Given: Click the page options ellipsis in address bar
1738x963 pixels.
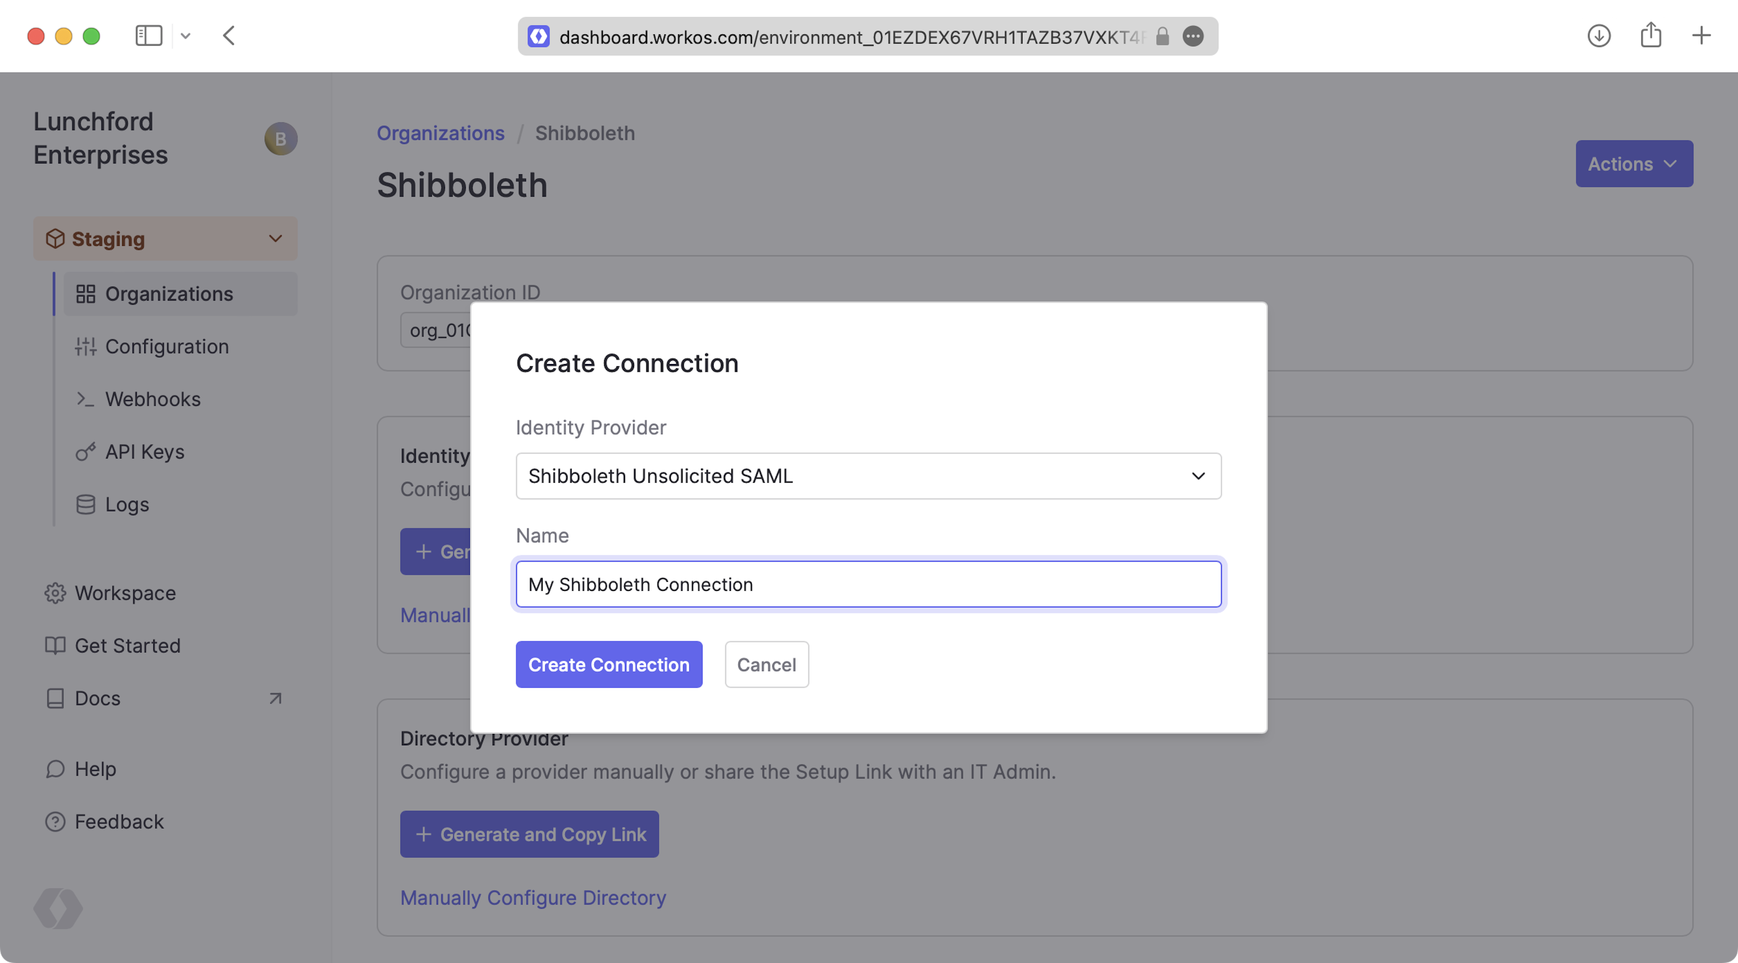Looking at the screenshot, I should point(1193,36).
